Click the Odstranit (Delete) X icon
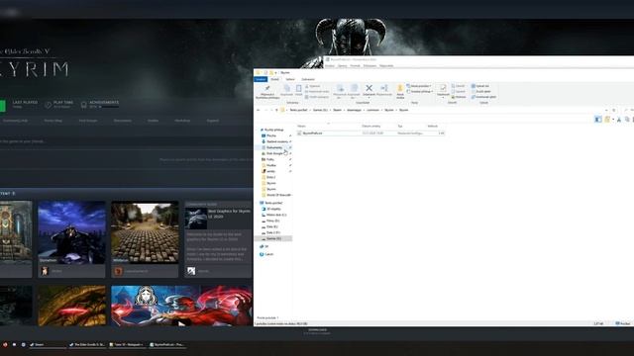Image resolution: width=634 pixels, height=356 pixels. point(369,88)
